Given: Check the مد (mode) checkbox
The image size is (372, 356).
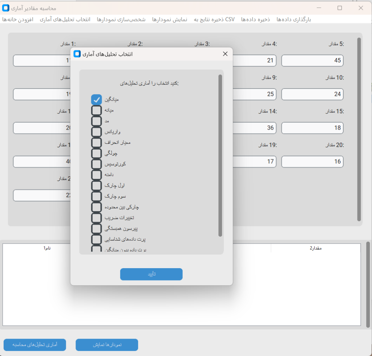Looking at the screenshot, I should [x=96, y=120].
